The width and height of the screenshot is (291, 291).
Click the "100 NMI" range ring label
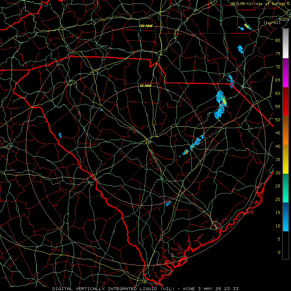[x=145, y=26]
